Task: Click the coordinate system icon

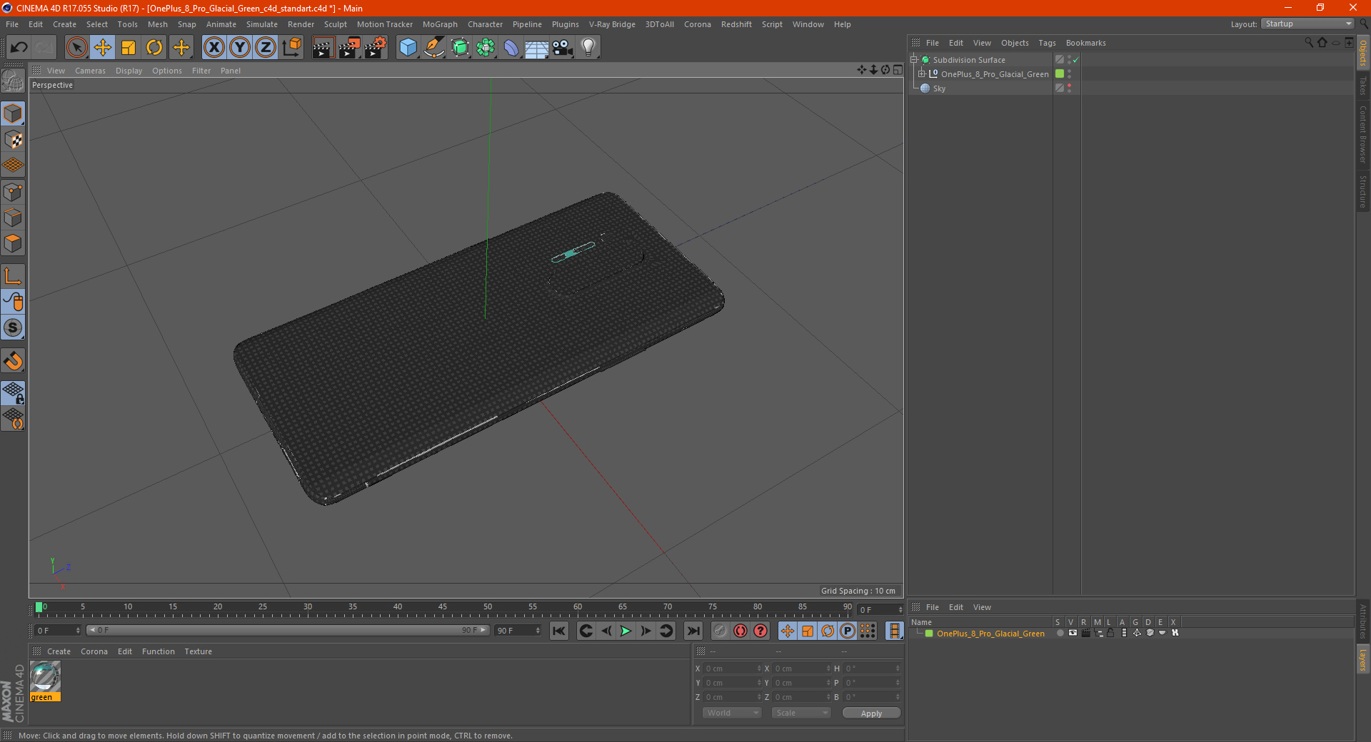Action: pos(291,48)
